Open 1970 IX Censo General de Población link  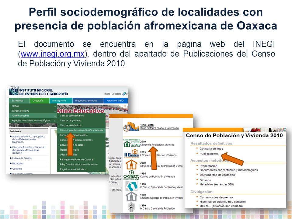[157, 208]
